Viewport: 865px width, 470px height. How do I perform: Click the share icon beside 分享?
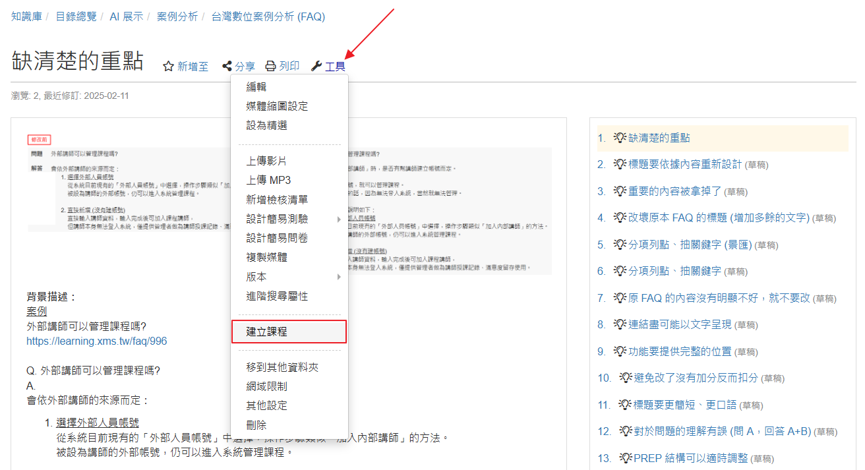coord(227,66)
